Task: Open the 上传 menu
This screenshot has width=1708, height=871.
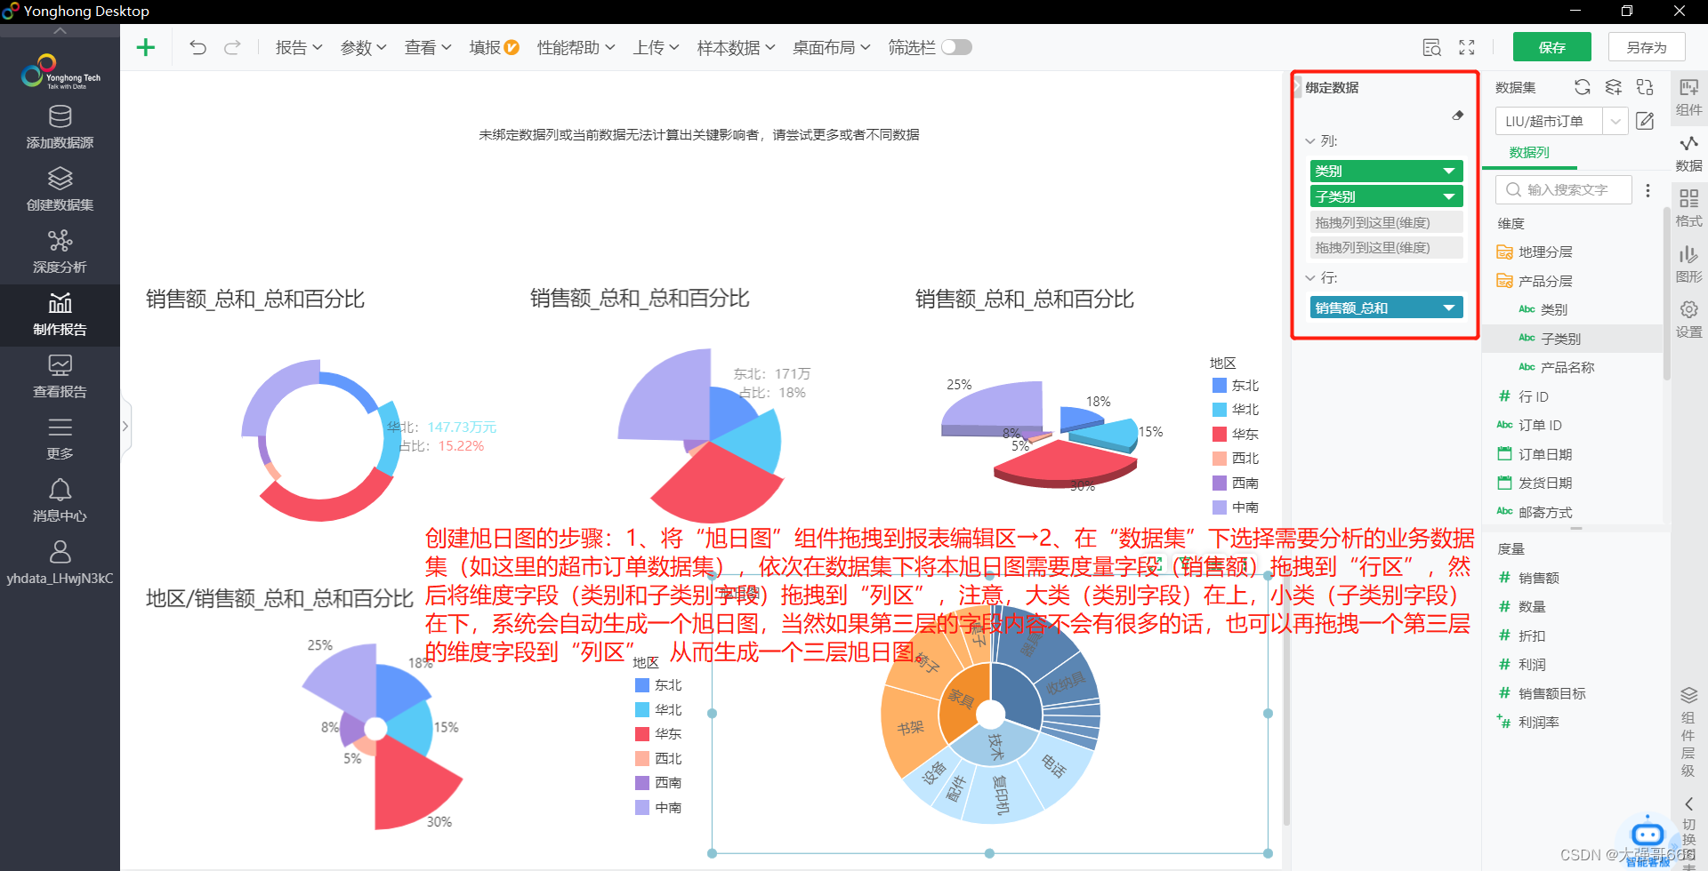Action: pyautogui.click(x=657, y=48)
